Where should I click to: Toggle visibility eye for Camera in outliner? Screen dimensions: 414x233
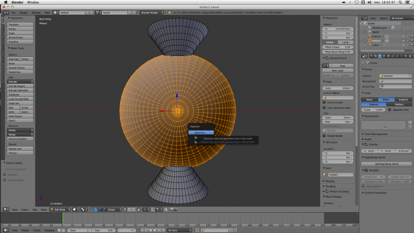click(x=403, y=36)
